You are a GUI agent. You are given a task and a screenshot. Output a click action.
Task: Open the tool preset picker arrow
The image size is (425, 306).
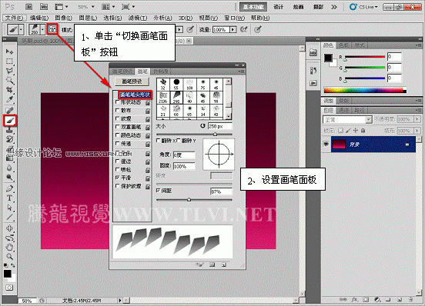tap(21, 29)
